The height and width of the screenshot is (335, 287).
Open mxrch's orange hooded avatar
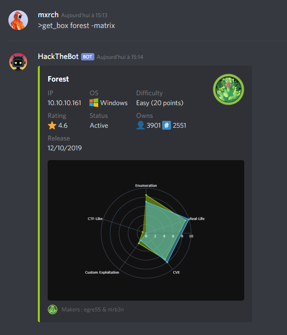click(18, 20)
